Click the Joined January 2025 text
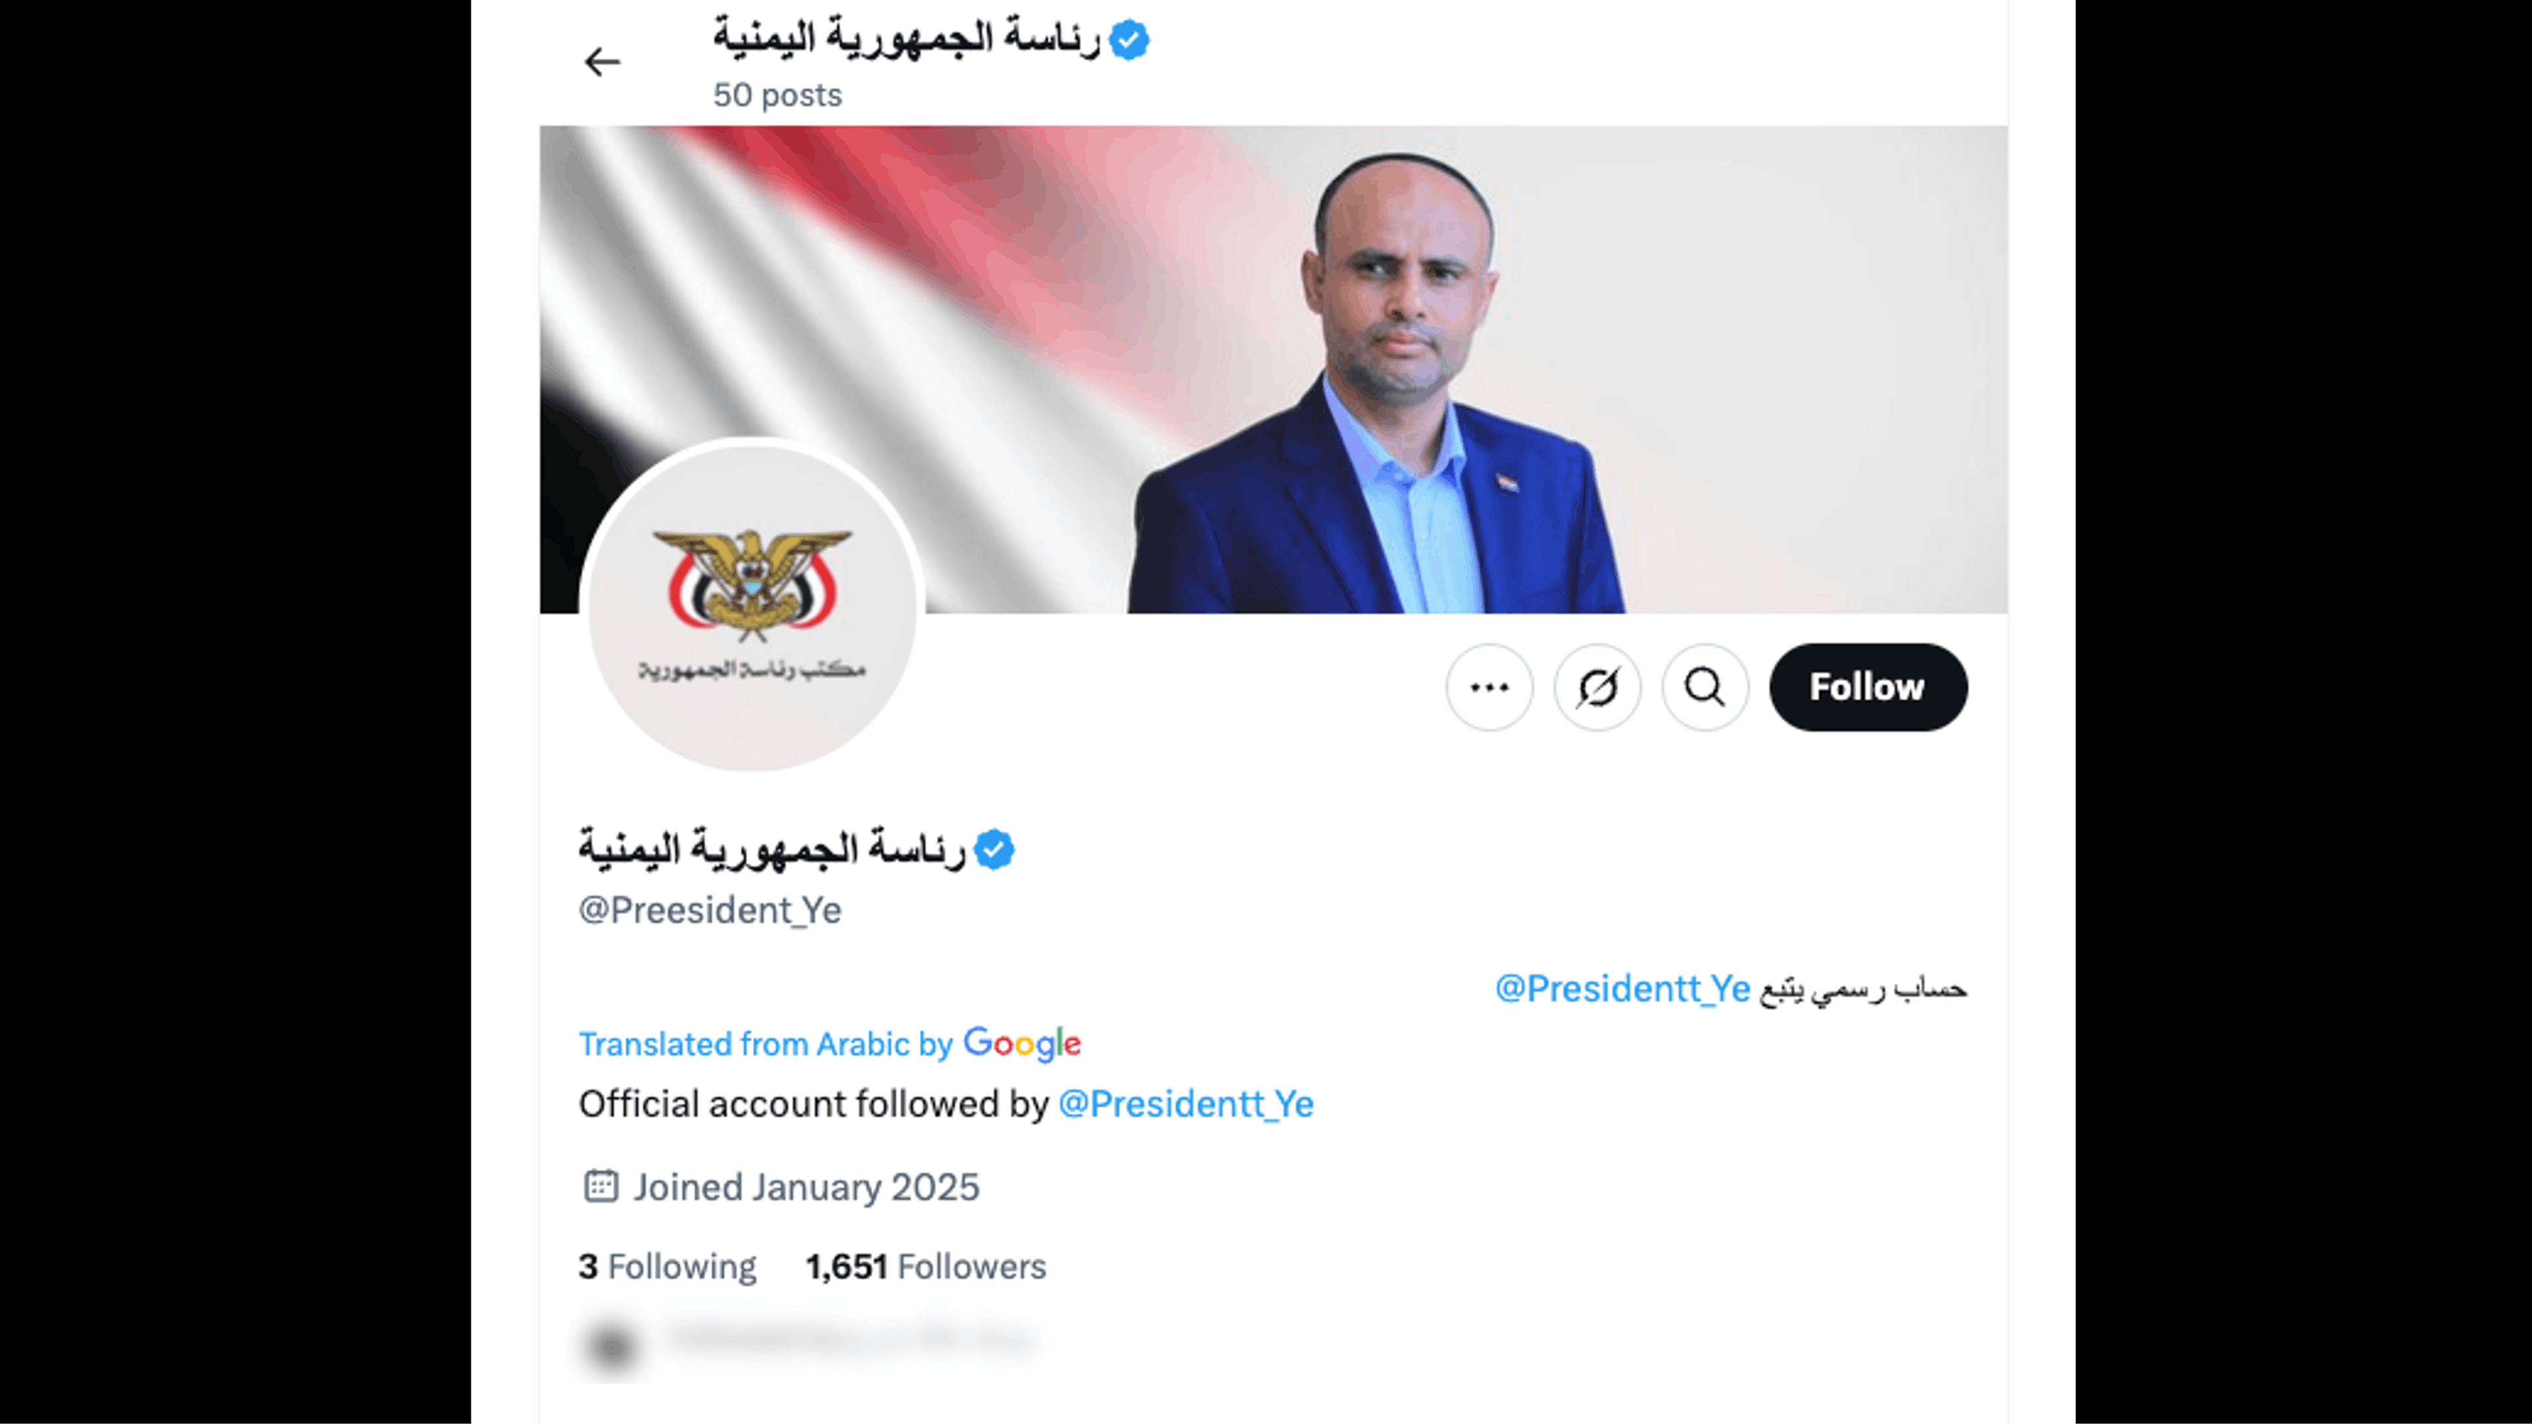This screenshot has height=1426, width=2532. [806, 1187]
